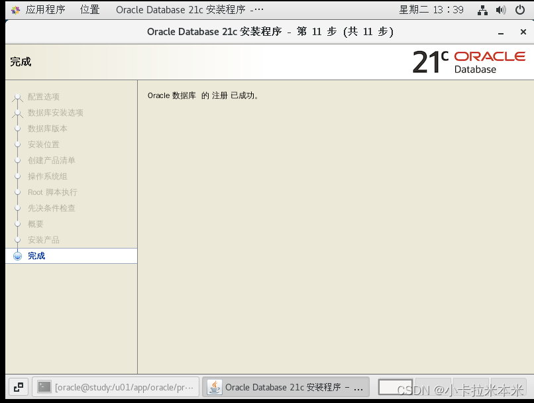Click the step marker beside 概要
The height and width of the screenshot is (403, 534).
(x=17, y=224)
